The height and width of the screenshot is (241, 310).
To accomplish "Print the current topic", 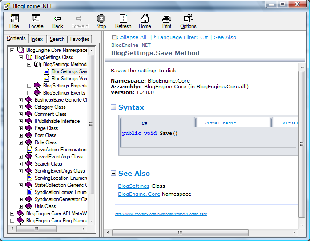I will coord(167,19).
